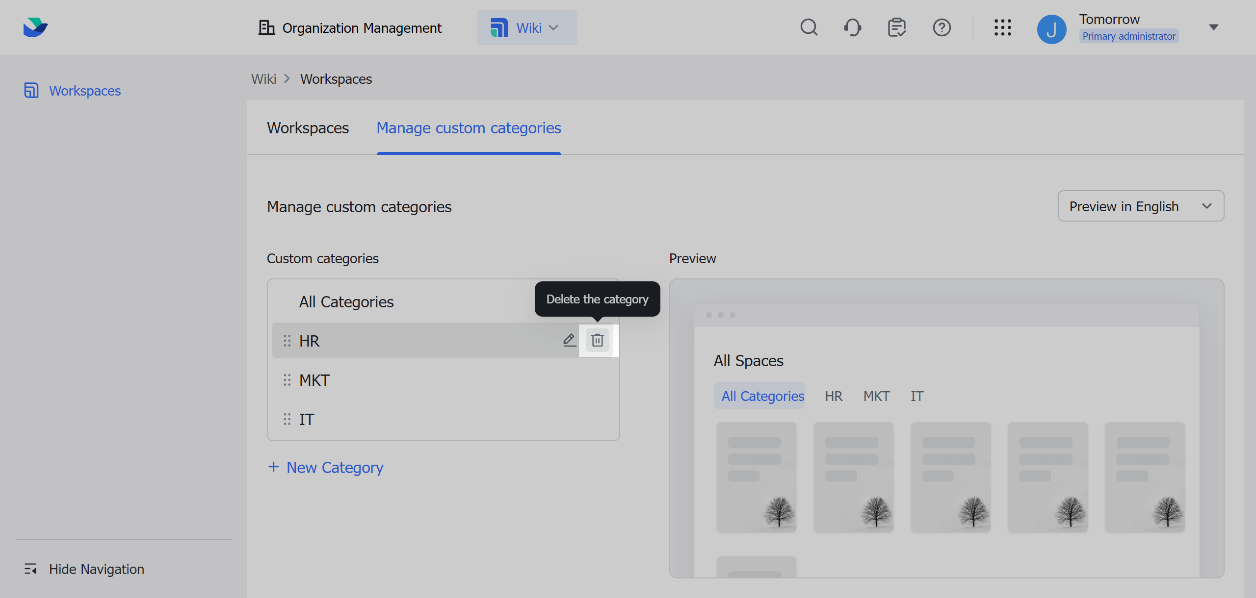Image resolution: width=1256 pixels, height=598 pixels.
Task: Click the last space card thumbnail in top row
Action: pos(1145,477)
